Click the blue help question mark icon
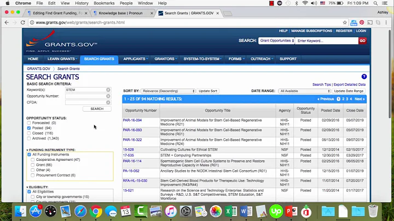Viewport: 394px width, 221px height. [x=364, y=77]
